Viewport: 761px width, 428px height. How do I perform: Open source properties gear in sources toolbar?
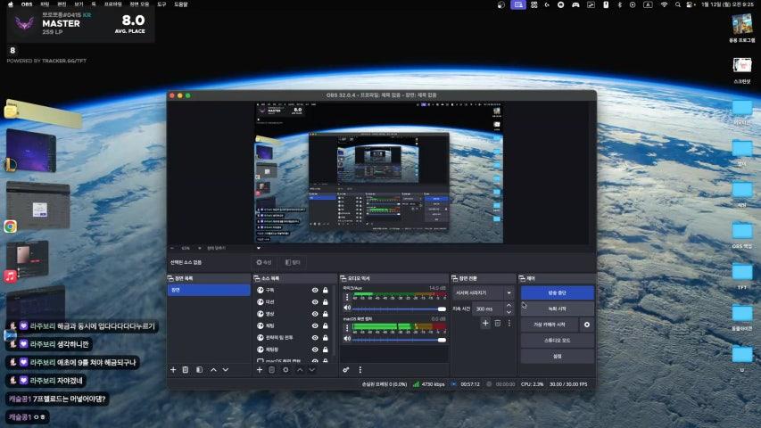coord(285,369)
